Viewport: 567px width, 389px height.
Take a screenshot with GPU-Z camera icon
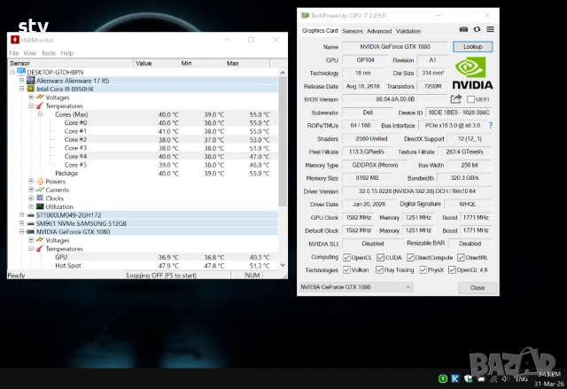click(463, 30)
